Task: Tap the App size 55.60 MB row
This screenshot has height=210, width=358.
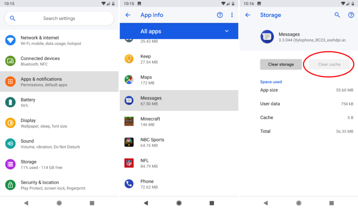Action: click(x=307, y=90)
